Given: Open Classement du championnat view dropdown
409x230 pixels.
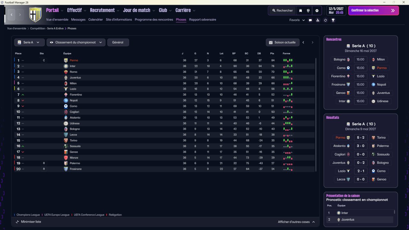Looking at the screenshot, I should pyautogui.click(x=76, y=42).
